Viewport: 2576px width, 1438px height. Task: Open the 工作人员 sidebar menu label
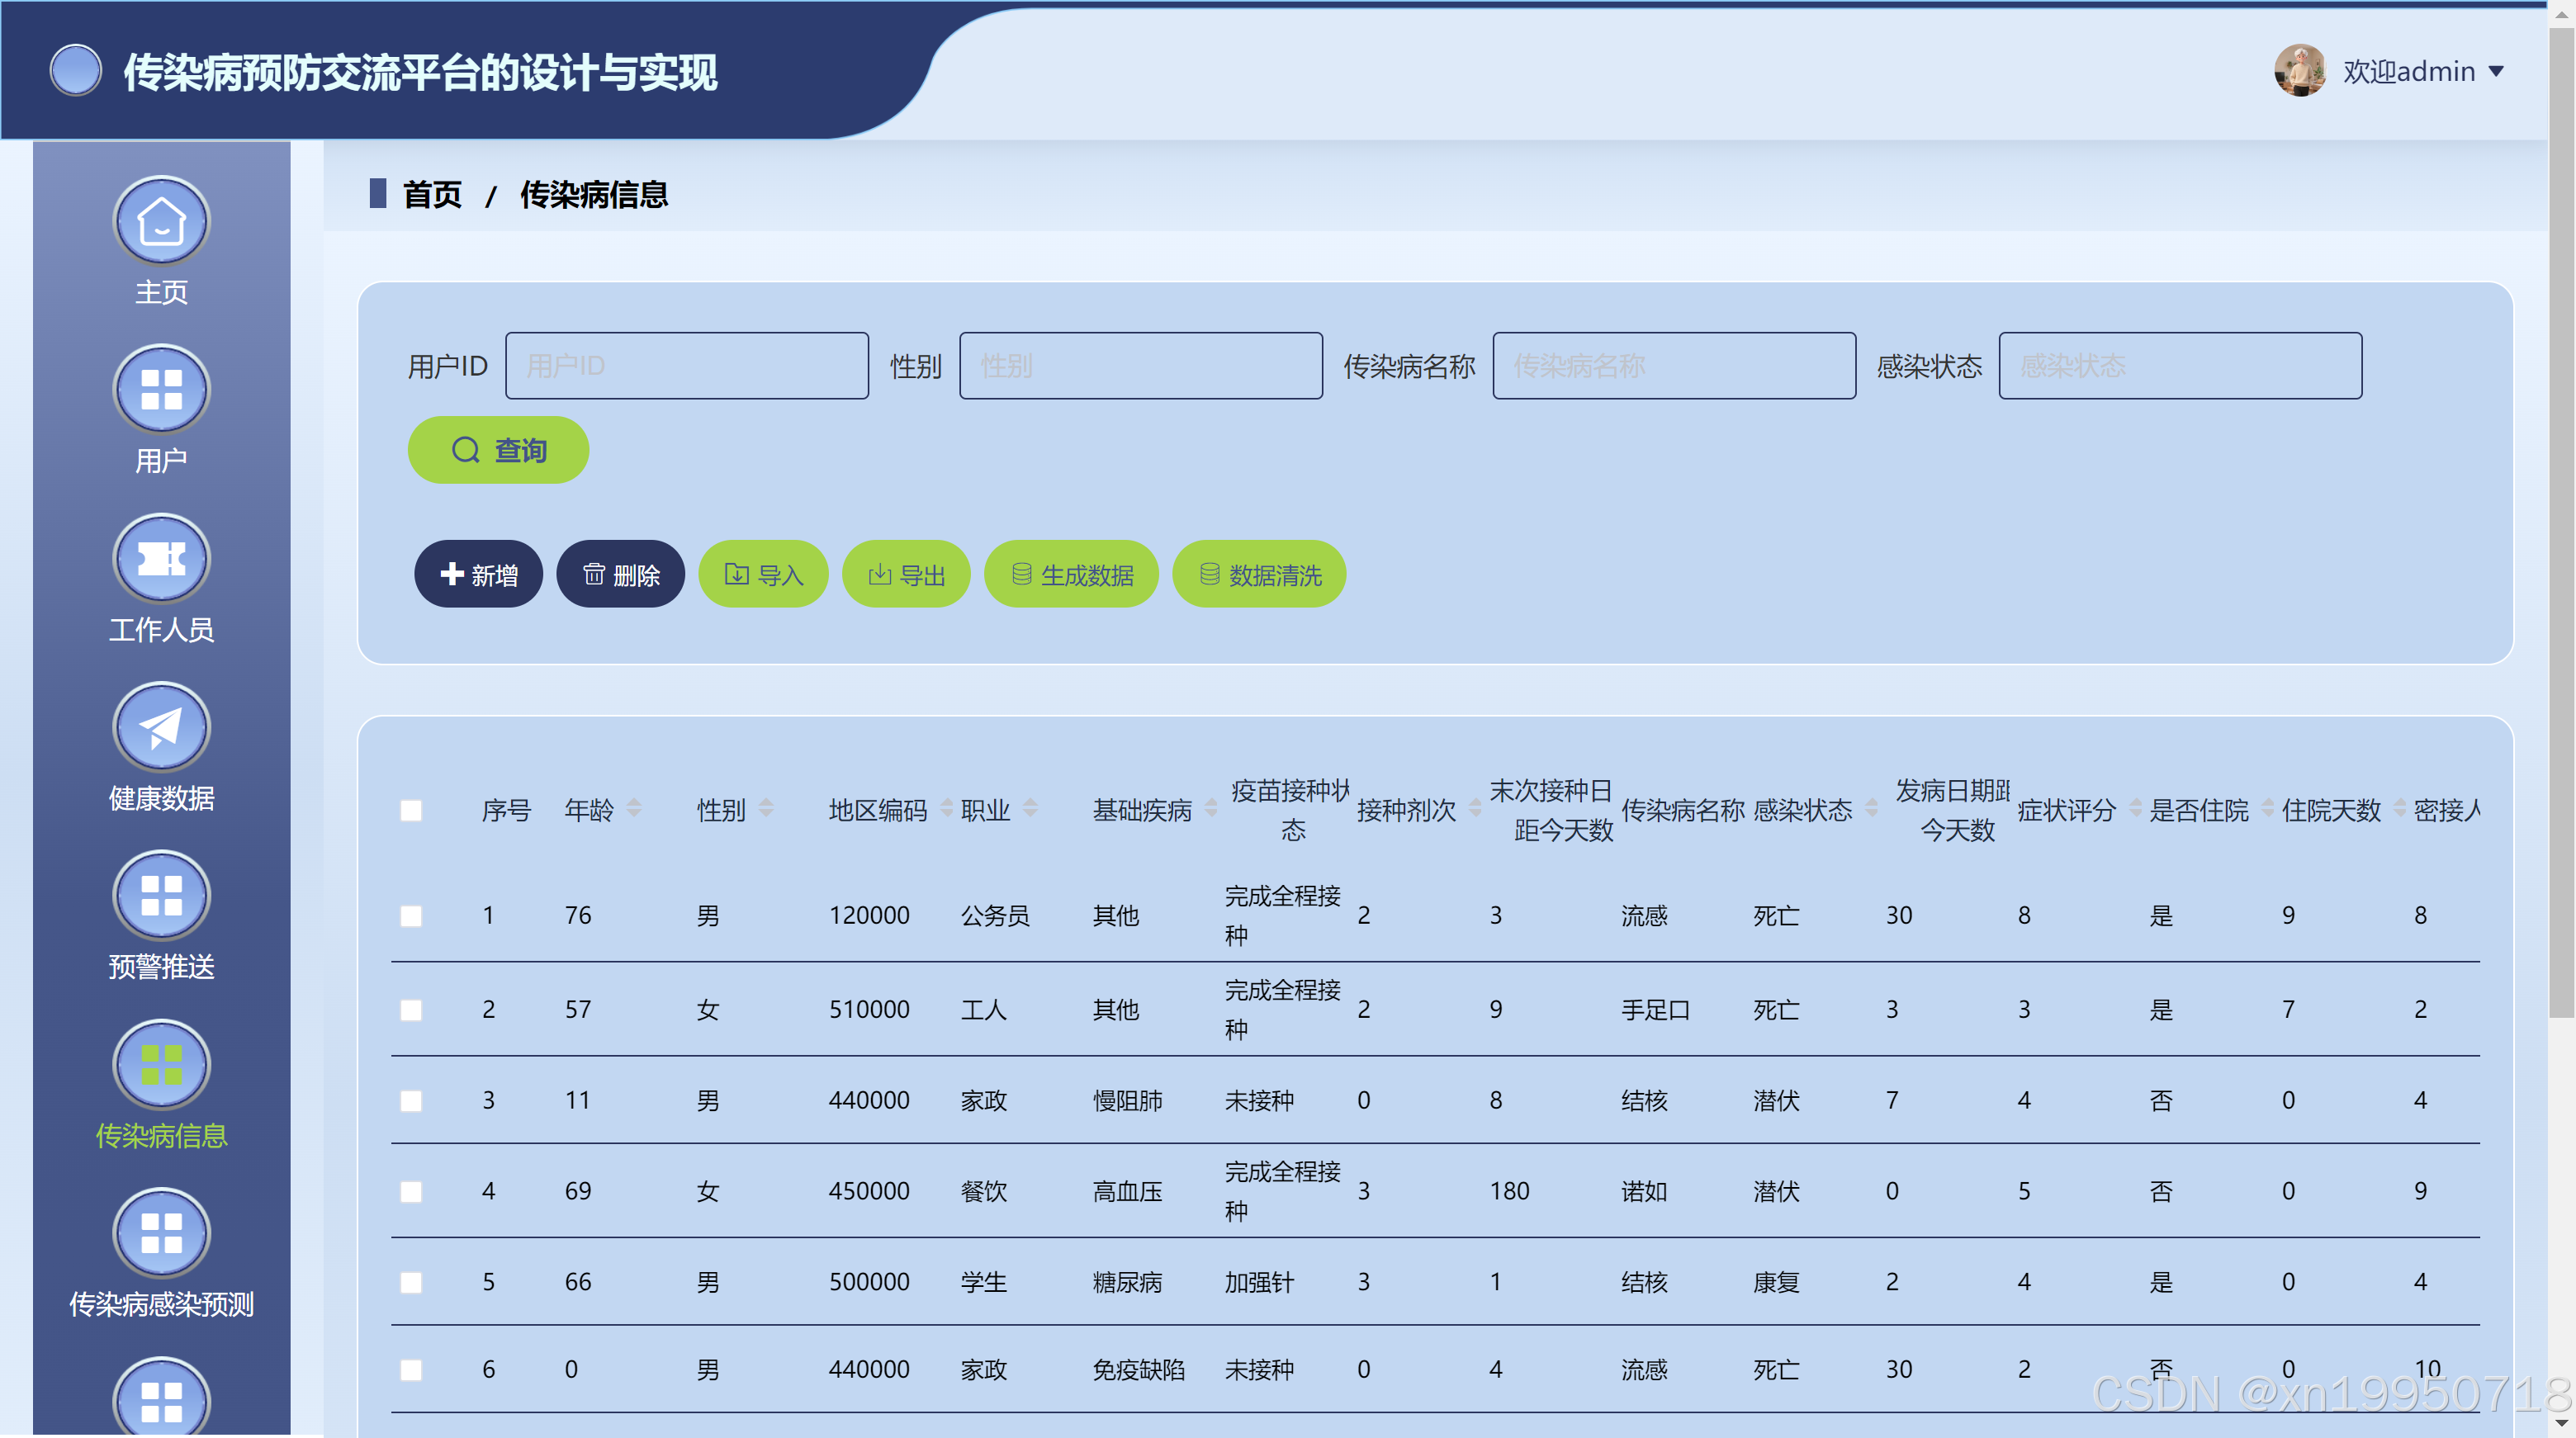point(161,629)
